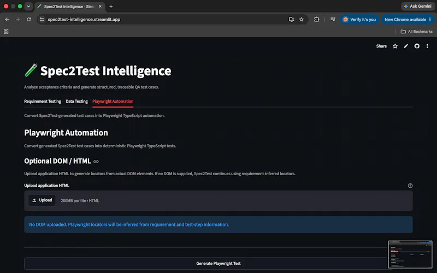Click the browser forward arrow
437x273 pixels.
coord(18,20)
